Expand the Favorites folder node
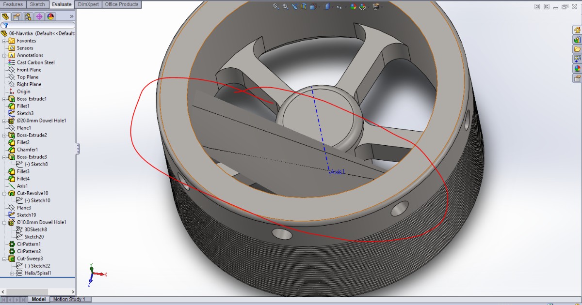This screenshot has height=305, width=582. [x=4, y=41]
